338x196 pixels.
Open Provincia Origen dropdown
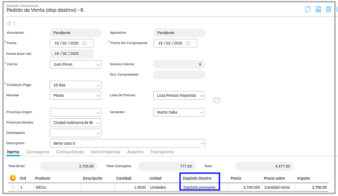tap(75, 112)
